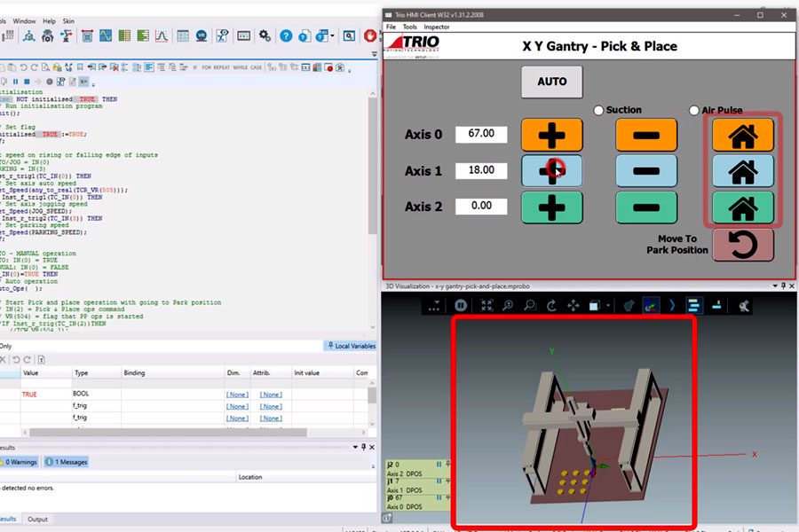Click the Axis 0 position field

click(481, 134)
